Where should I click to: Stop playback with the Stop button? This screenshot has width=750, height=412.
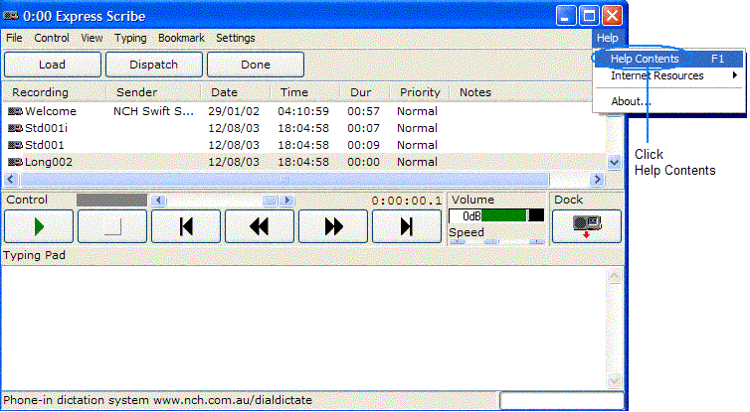112,226
